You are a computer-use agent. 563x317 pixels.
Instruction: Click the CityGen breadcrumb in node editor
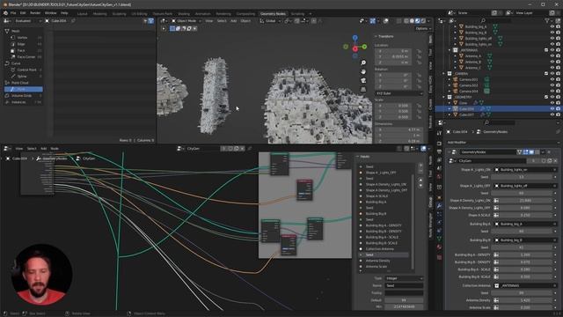point(89,158)
